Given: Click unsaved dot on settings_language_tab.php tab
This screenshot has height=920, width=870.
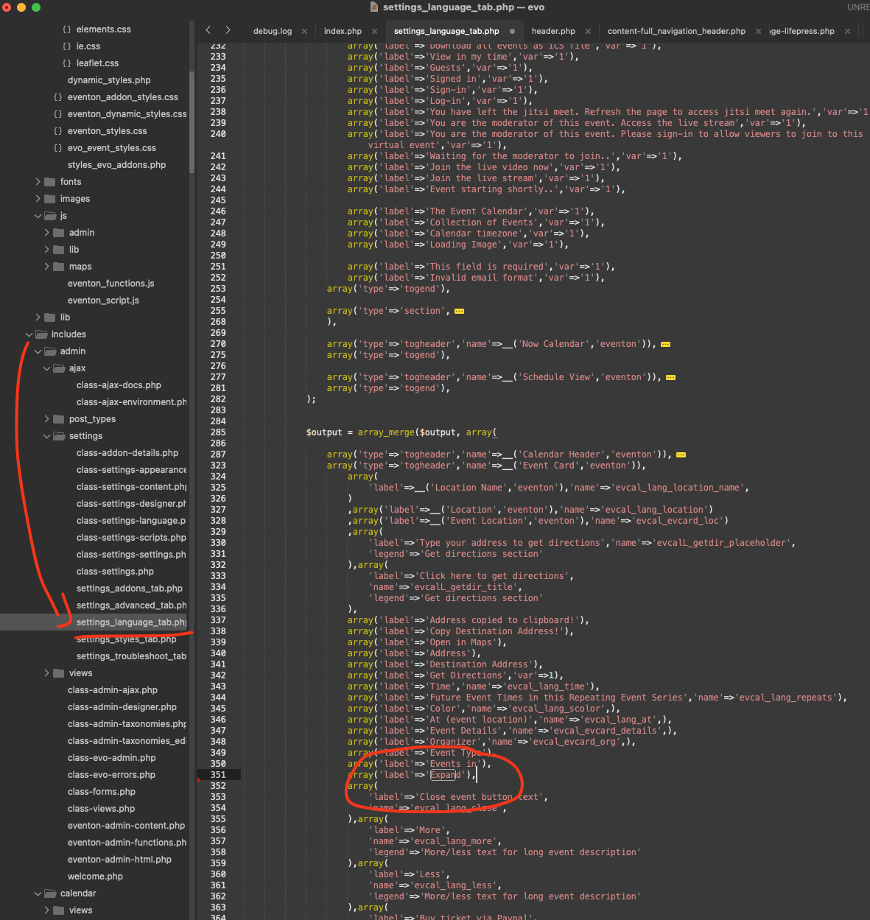Looking at the screenshot, I should [512, 31].
